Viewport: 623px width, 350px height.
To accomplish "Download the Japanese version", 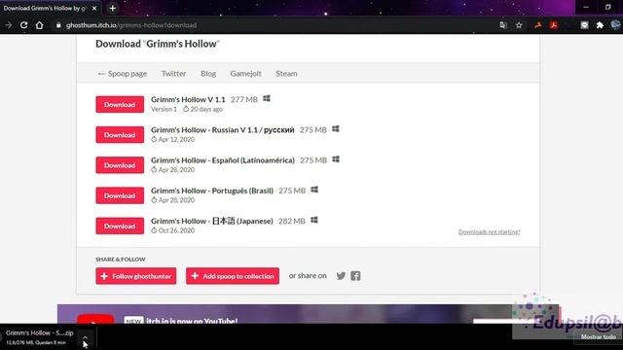I will (x=120, y=226).
